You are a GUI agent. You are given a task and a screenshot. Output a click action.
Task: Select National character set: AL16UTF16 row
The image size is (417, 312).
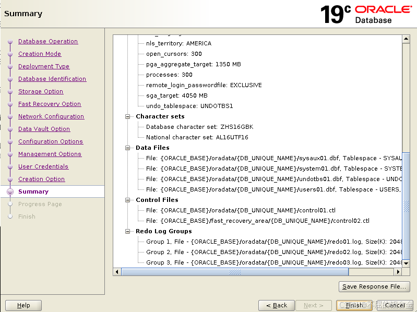(x=197, y=137)
